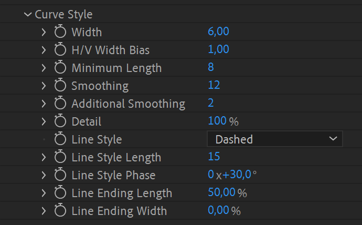Click the Line Ending Width 0,00 value

218,210
